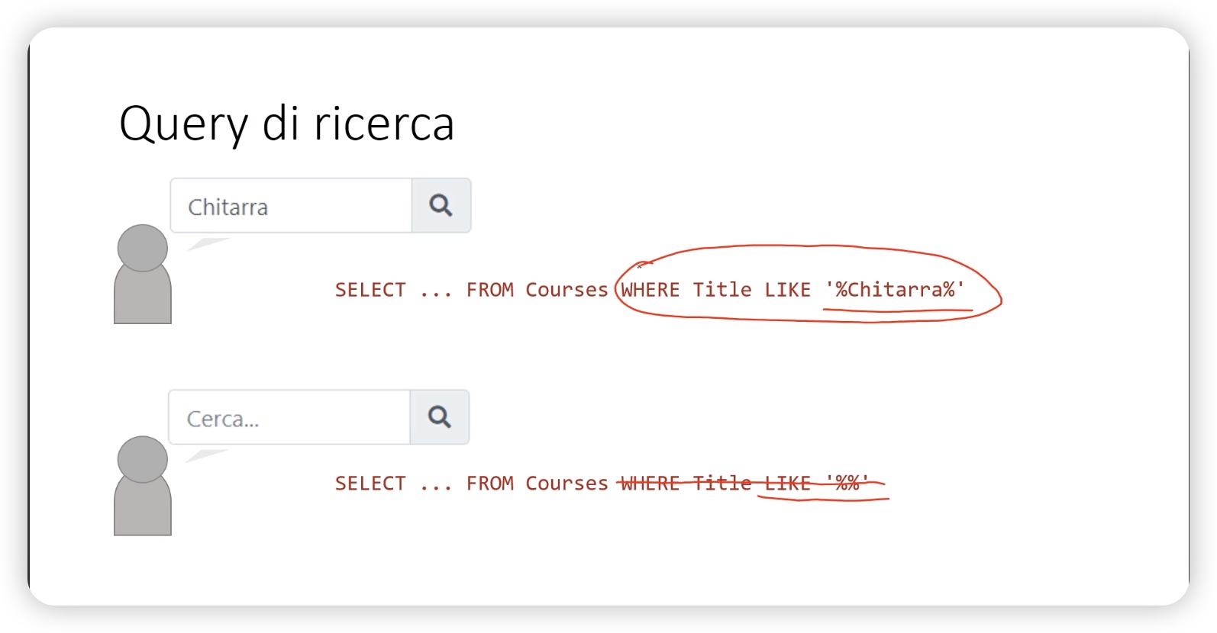Click the Query di ricerca slide title
The width and height of the screenshot is (1217, 633).
point(286,124)
